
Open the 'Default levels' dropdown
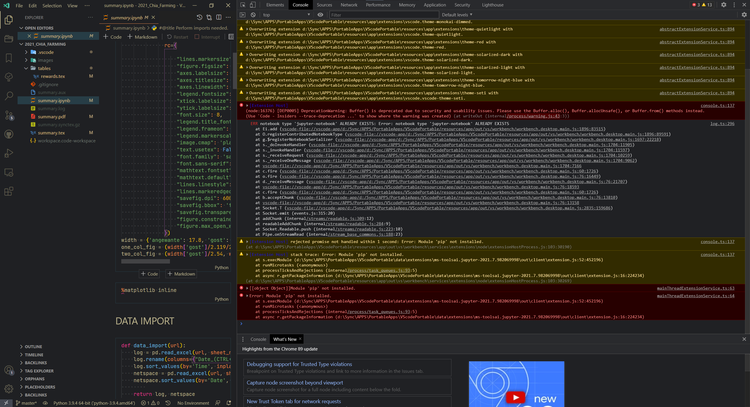click(x=456, y=15)
